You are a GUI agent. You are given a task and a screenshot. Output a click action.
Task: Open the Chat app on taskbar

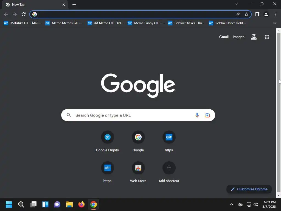pos(57,204)
